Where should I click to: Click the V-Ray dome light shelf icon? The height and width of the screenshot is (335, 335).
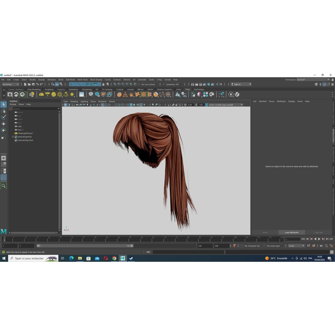click(x=41, y=94)
